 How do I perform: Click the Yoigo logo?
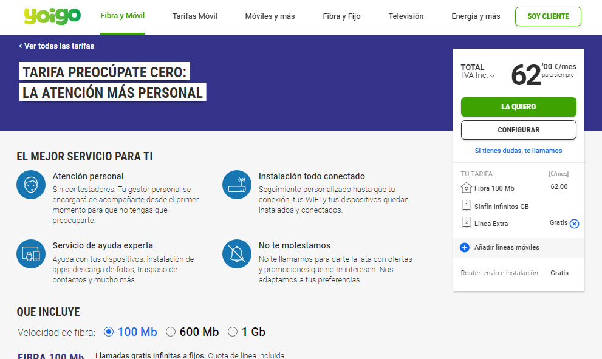[x=52, y=16]
